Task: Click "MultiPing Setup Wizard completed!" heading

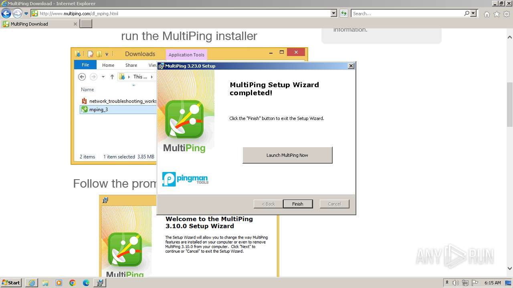Action: pos(274,89)
